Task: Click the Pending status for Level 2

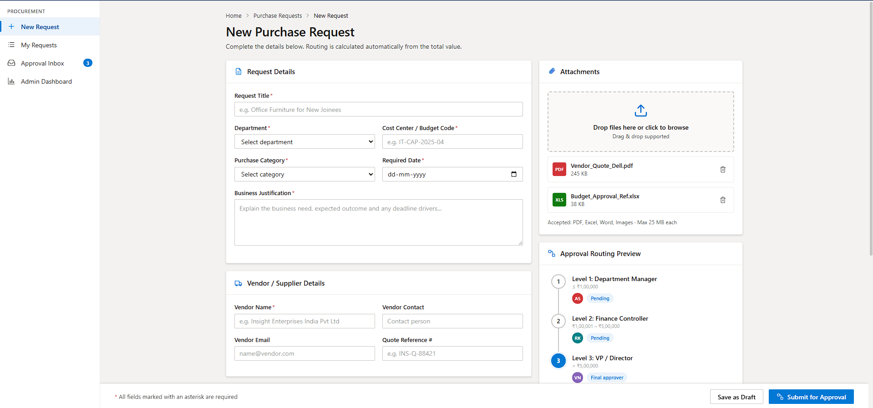Action: [x=600, y=338]
